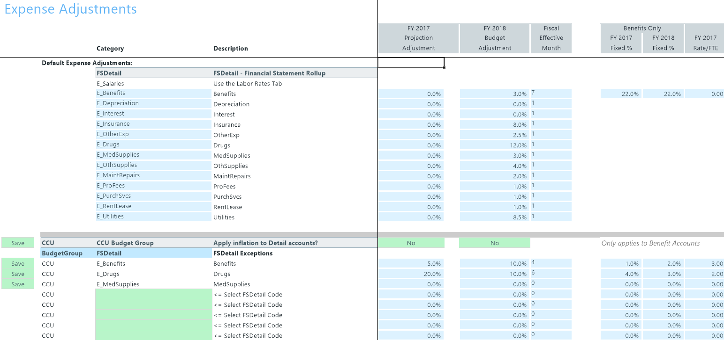
Task: Click the 'Fiscal Effective Month' column header
Action: tap(551, 38)
